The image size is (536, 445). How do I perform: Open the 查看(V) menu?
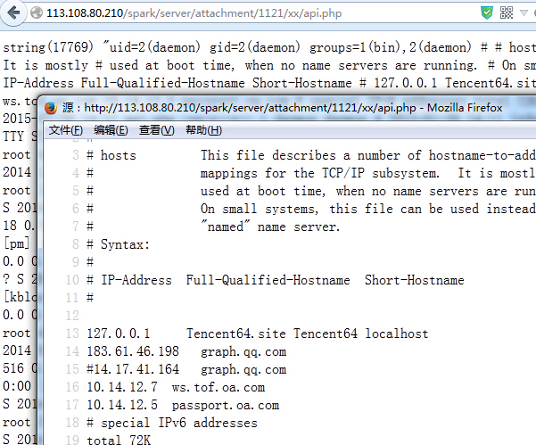point(157,130)
